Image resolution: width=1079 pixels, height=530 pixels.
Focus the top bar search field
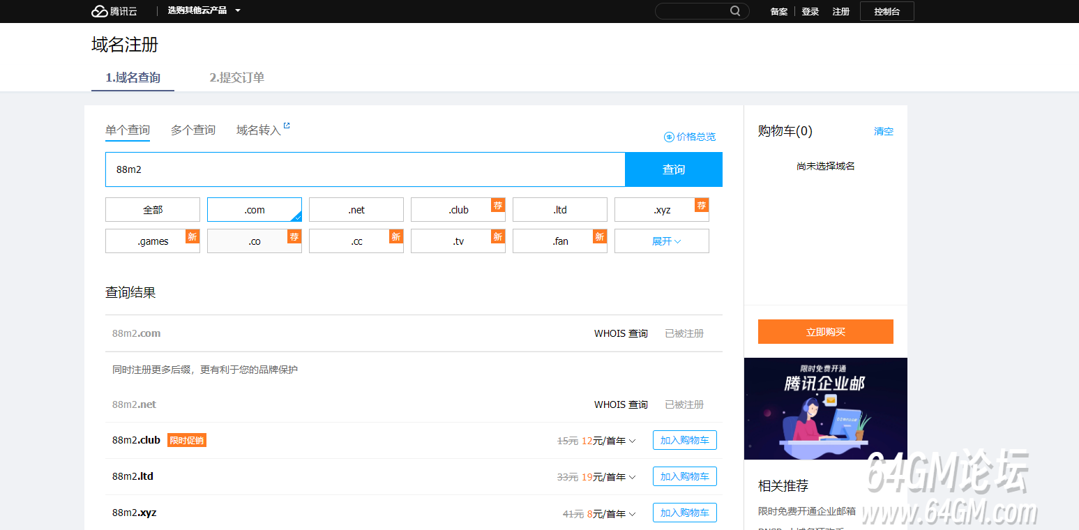(702, 11)
